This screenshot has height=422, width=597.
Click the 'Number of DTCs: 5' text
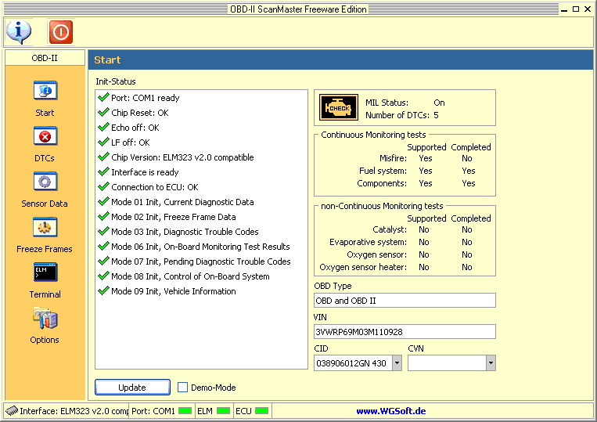pyautogui.click(x=402, y=115)
